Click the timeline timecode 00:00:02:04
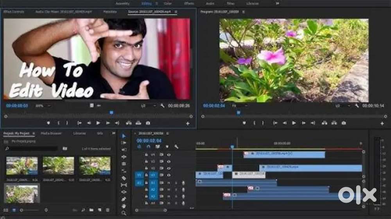The width and height of the screenshot is (391, 219). pos(149,141)
